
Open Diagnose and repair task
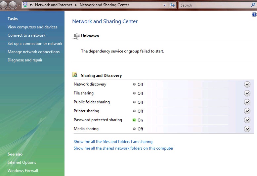pyautogui.click(x=25, y=60)
